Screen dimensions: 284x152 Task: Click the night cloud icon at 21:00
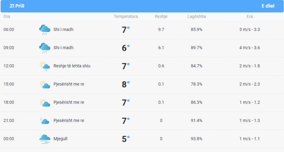(x=45, y=121)
